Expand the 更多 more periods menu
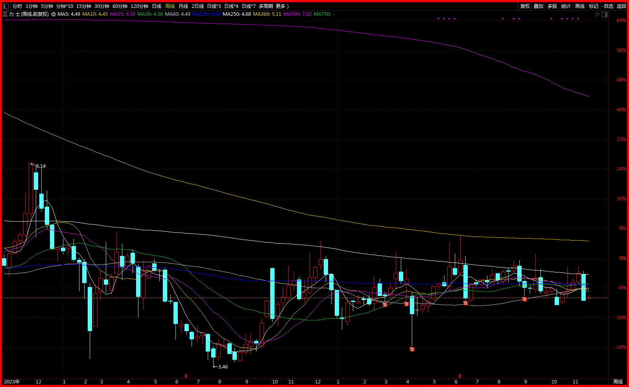The height and width of the screenshot is (387, 629). (x=282, y=6)
